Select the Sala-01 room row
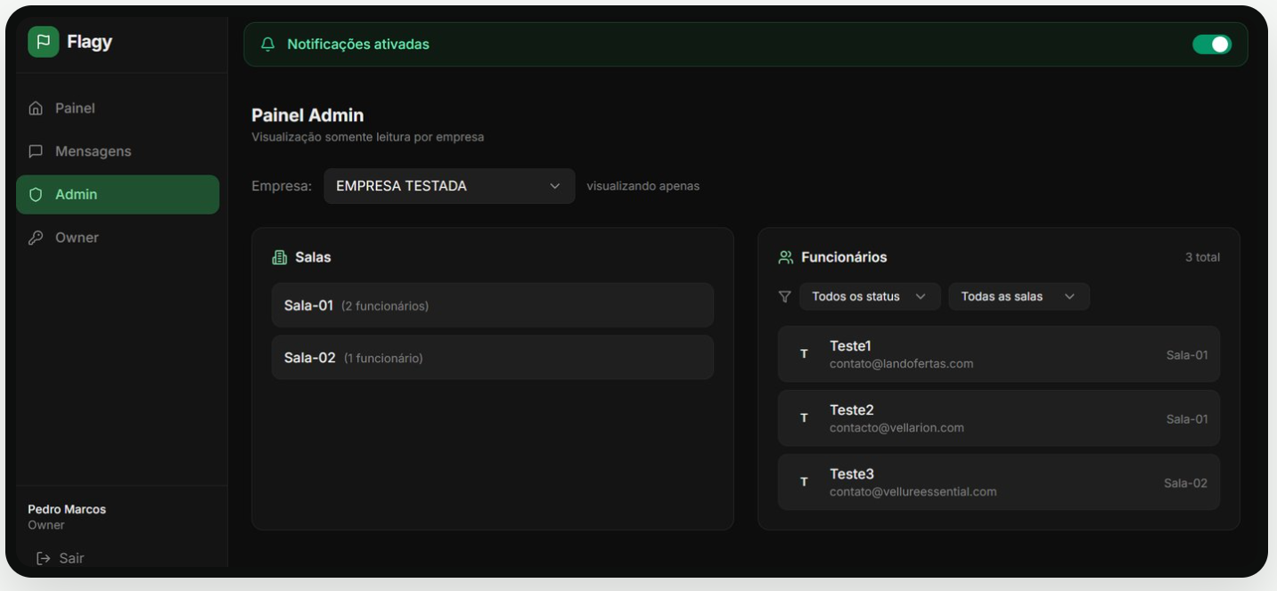 493,305
